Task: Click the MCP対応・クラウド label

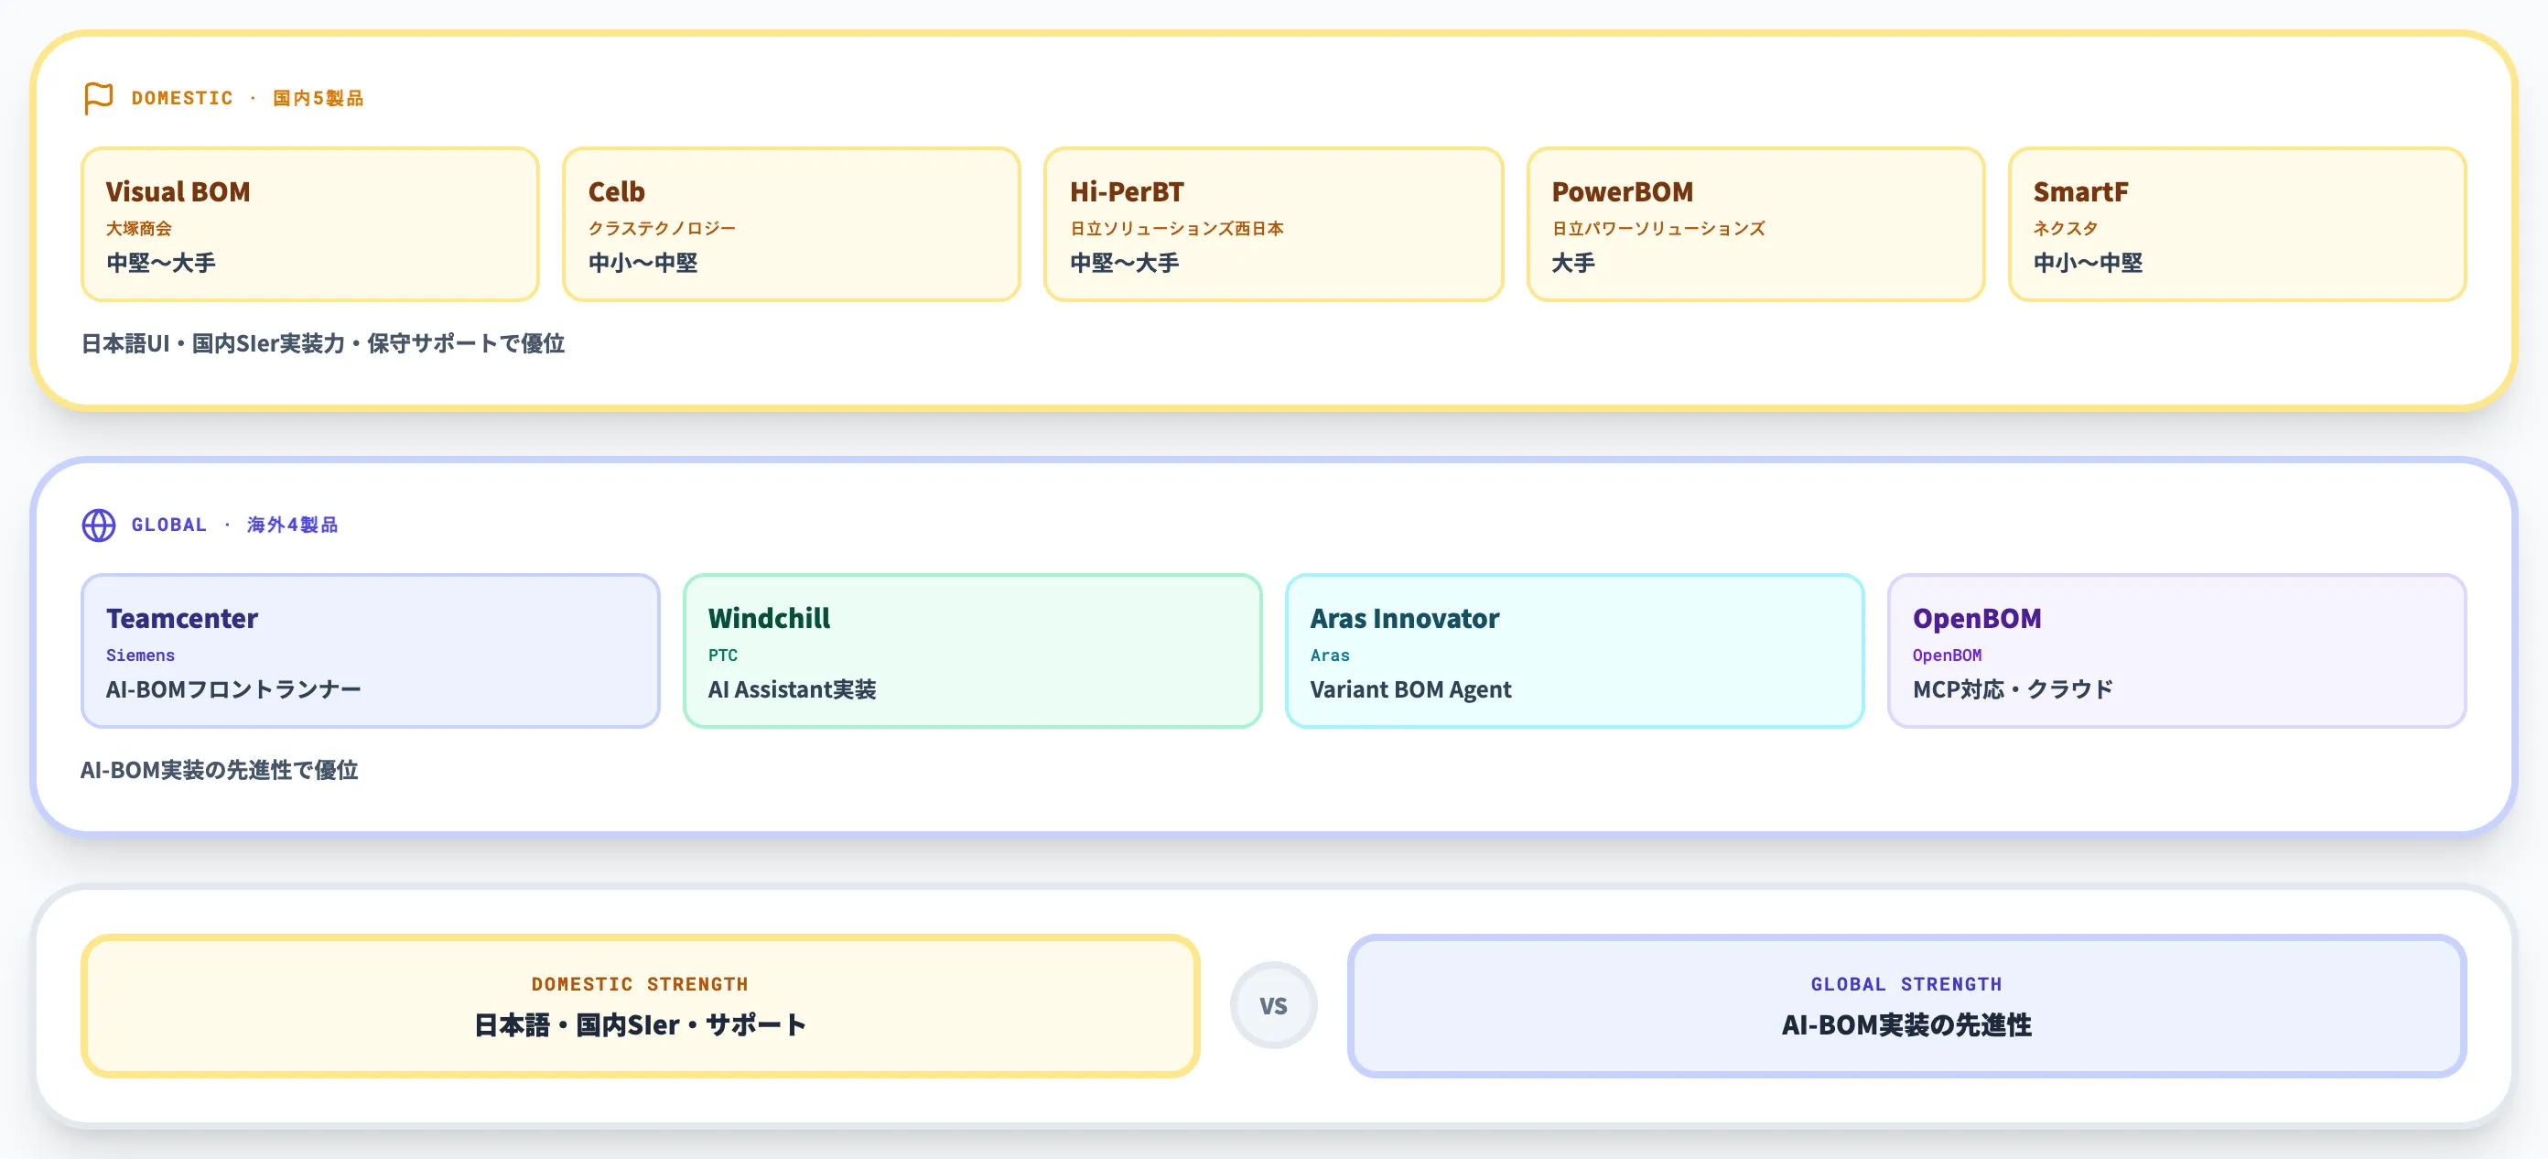Action: click(x=2013, y=688)
